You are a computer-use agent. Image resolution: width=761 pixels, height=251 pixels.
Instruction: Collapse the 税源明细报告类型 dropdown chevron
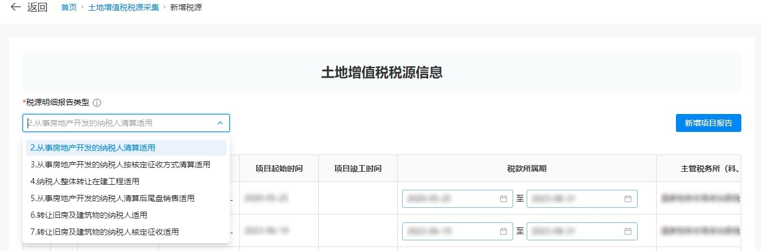220,123
